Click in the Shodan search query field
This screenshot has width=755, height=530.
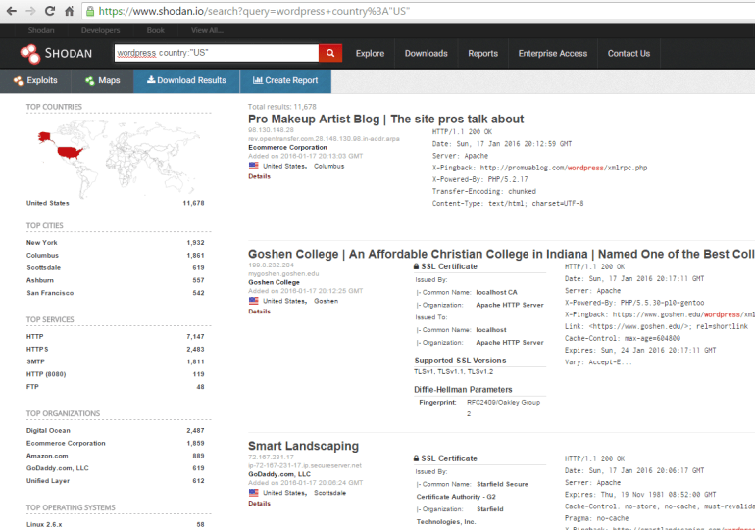(215, 53)
